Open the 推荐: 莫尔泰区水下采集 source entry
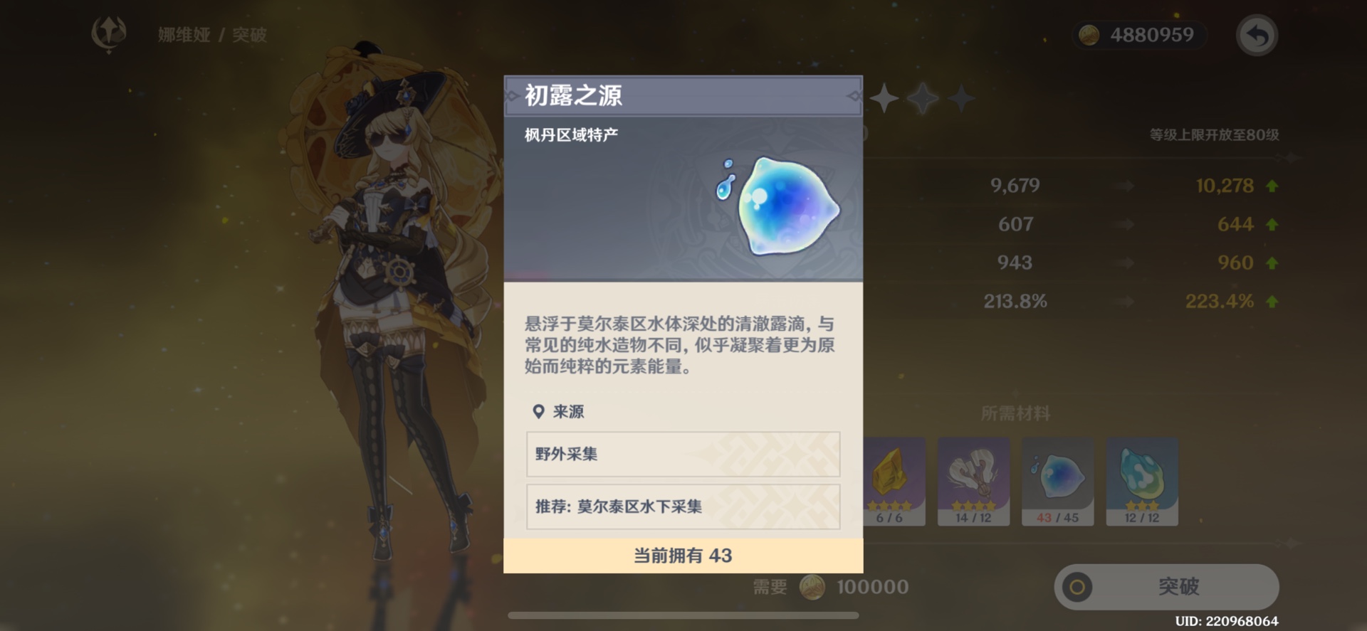 tap(683, 507)
